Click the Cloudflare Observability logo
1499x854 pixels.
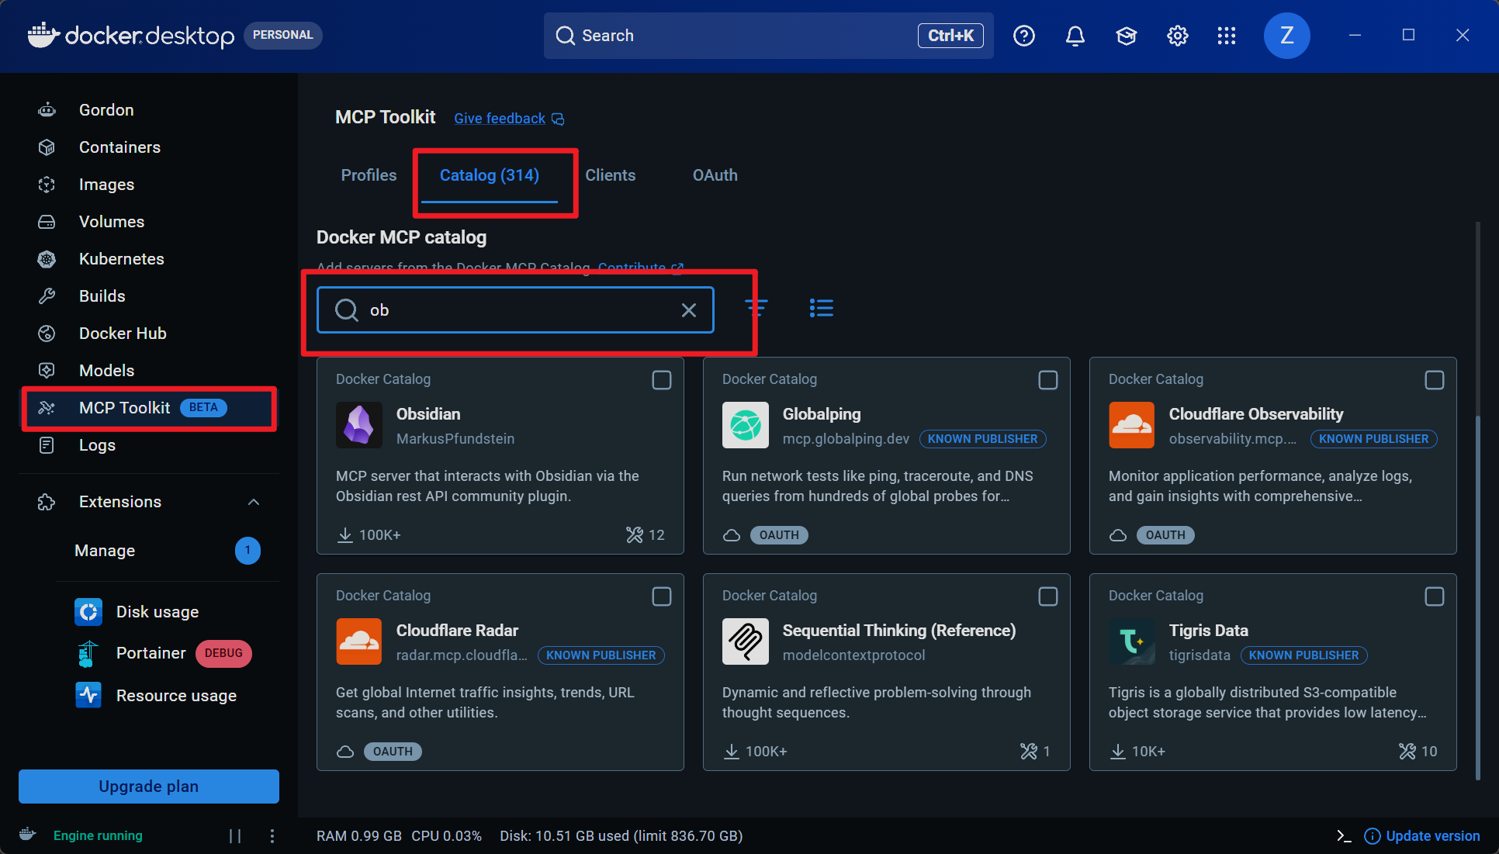coord(1132,425)
